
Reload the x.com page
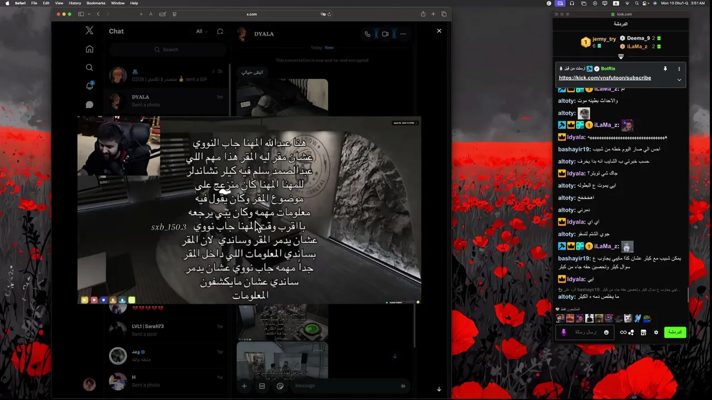pos(329,14)
